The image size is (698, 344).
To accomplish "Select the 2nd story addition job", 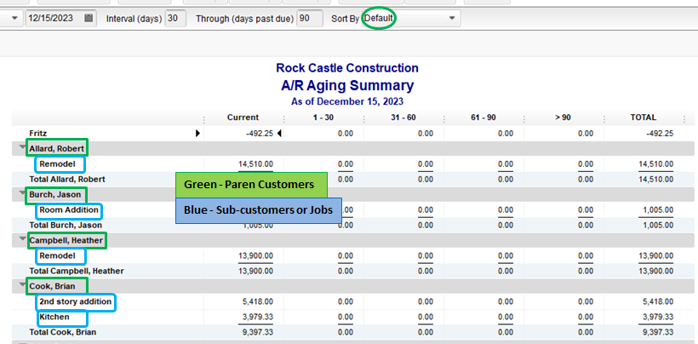I will point(75,301).
